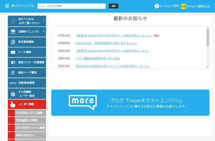
Task: Click the 使い方マニュアル header title
Action: point(23,6)
